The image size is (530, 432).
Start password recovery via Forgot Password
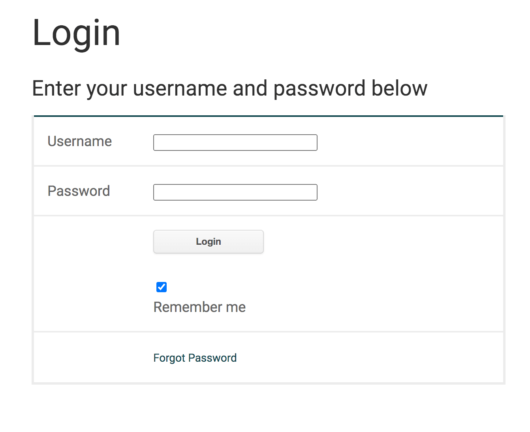click(x=195, y=358)
